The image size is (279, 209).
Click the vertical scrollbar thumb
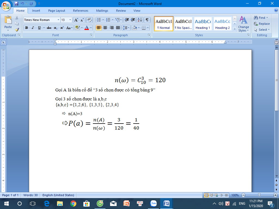point(277,80)
